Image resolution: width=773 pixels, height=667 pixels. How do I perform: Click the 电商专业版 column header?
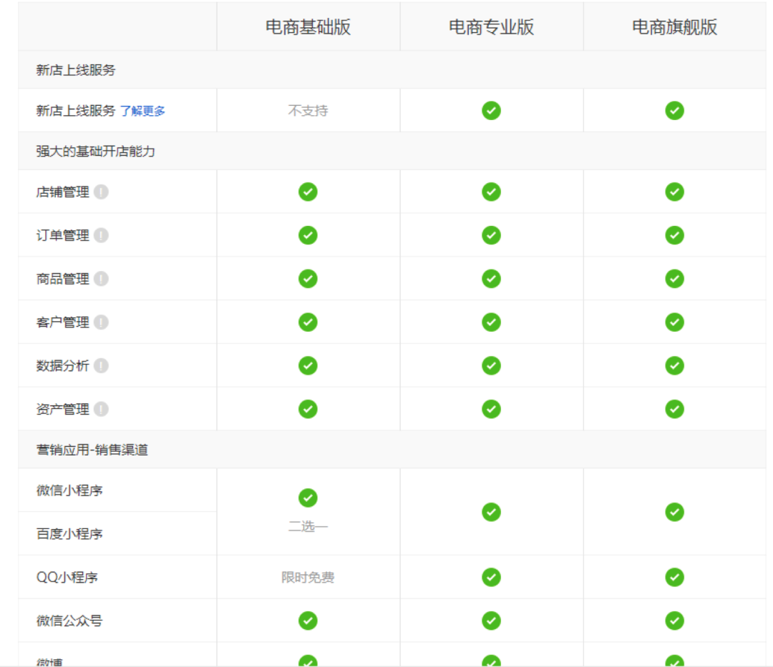(x=491, y=27)
